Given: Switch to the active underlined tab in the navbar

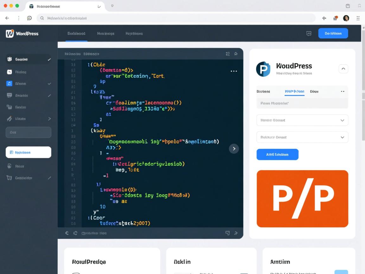Looking at the screenshot, I should (76, 33).
